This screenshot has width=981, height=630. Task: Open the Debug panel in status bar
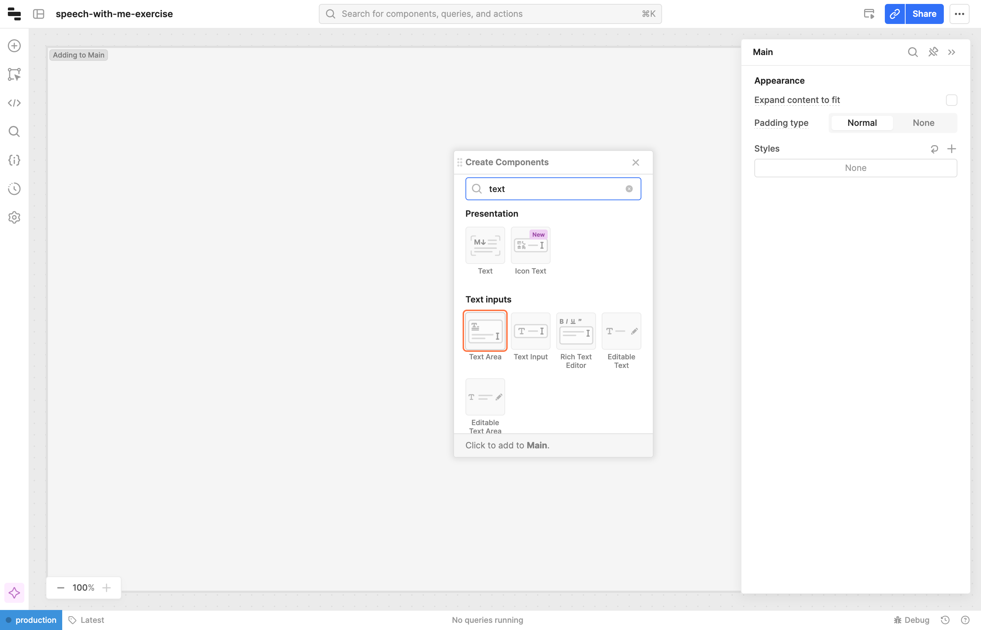(x=912, y=620)
